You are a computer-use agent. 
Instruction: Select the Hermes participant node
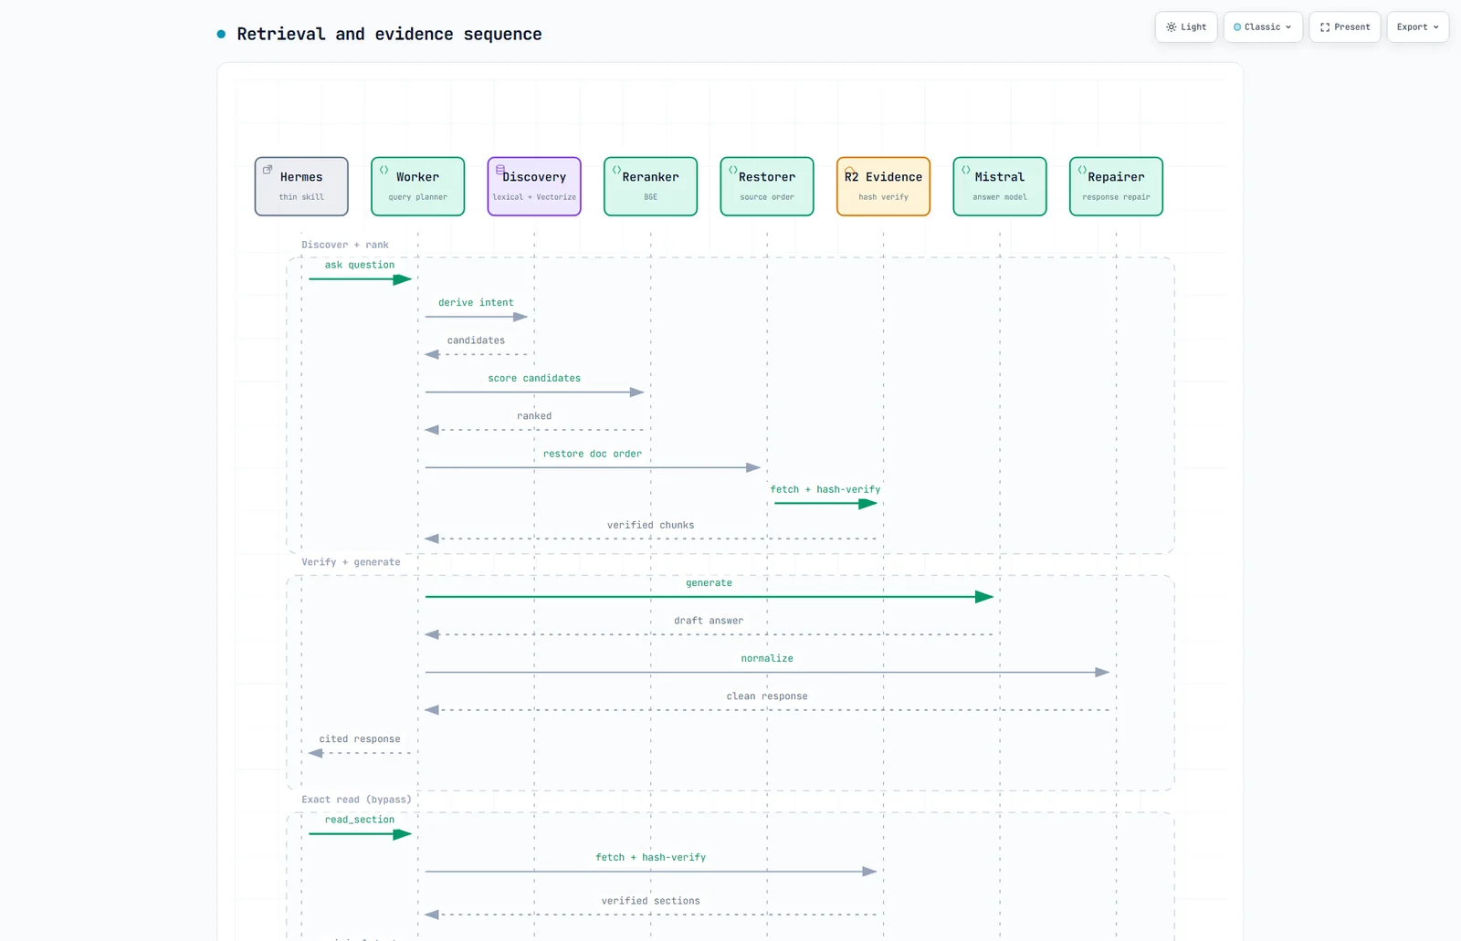tap(301, 186)
